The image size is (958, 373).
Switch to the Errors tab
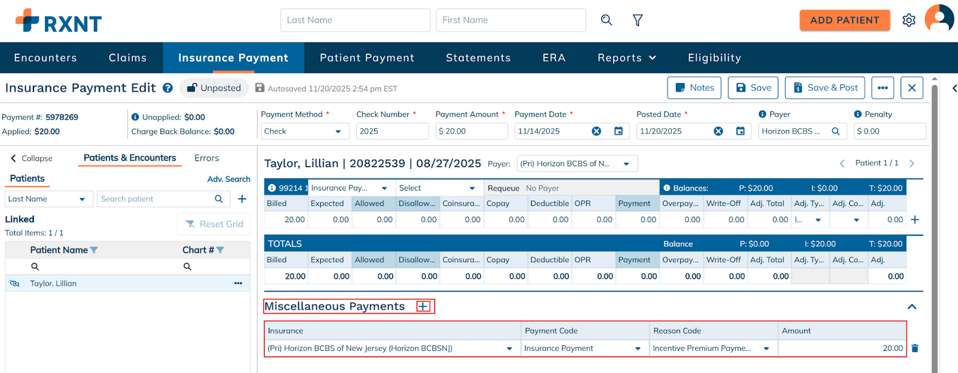(x=207, y=158)
